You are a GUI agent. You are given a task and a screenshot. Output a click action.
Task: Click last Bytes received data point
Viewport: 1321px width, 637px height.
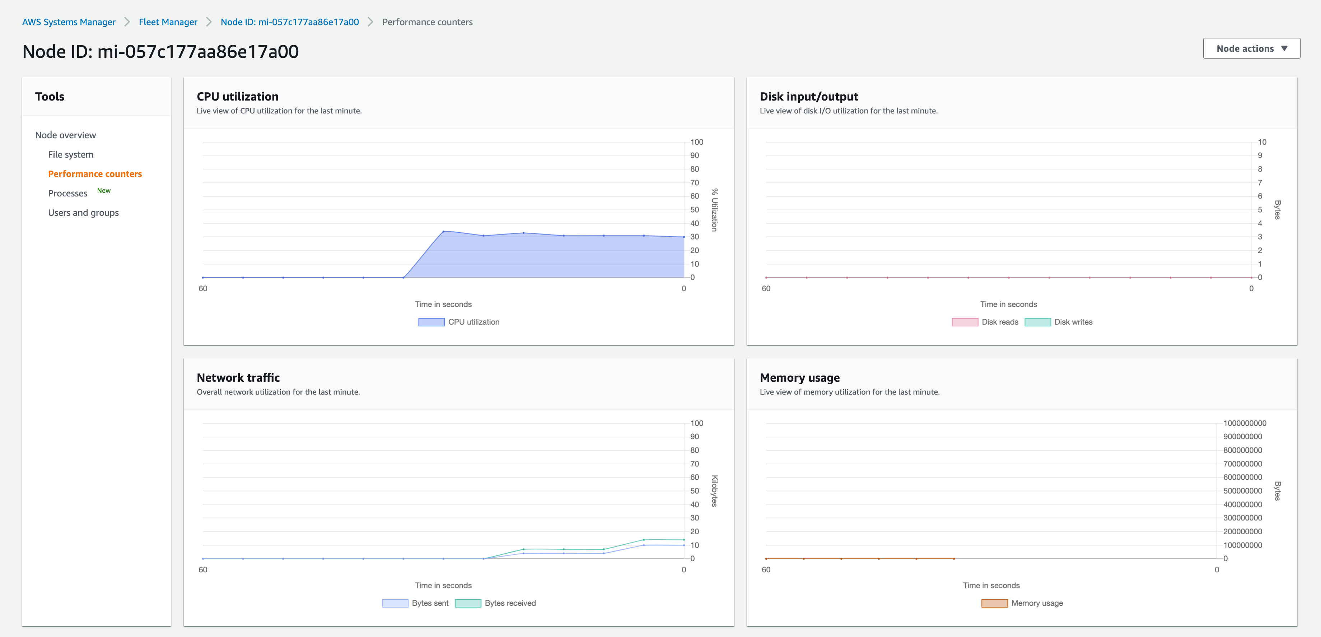tap(683, 540)
